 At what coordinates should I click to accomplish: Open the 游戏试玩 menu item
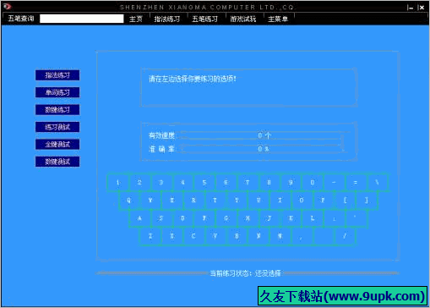[243, 19]
